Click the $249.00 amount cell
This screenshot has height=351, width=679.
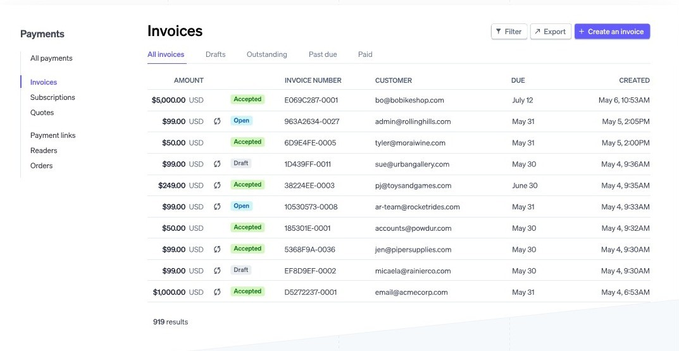click(x=181, y=186)
